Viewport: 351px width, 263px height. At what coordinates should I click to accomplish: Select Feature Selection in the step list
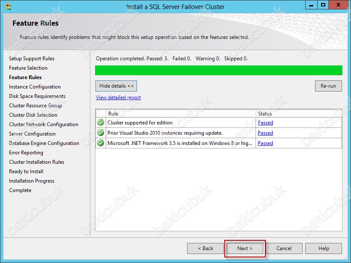(x=28, y=68)
